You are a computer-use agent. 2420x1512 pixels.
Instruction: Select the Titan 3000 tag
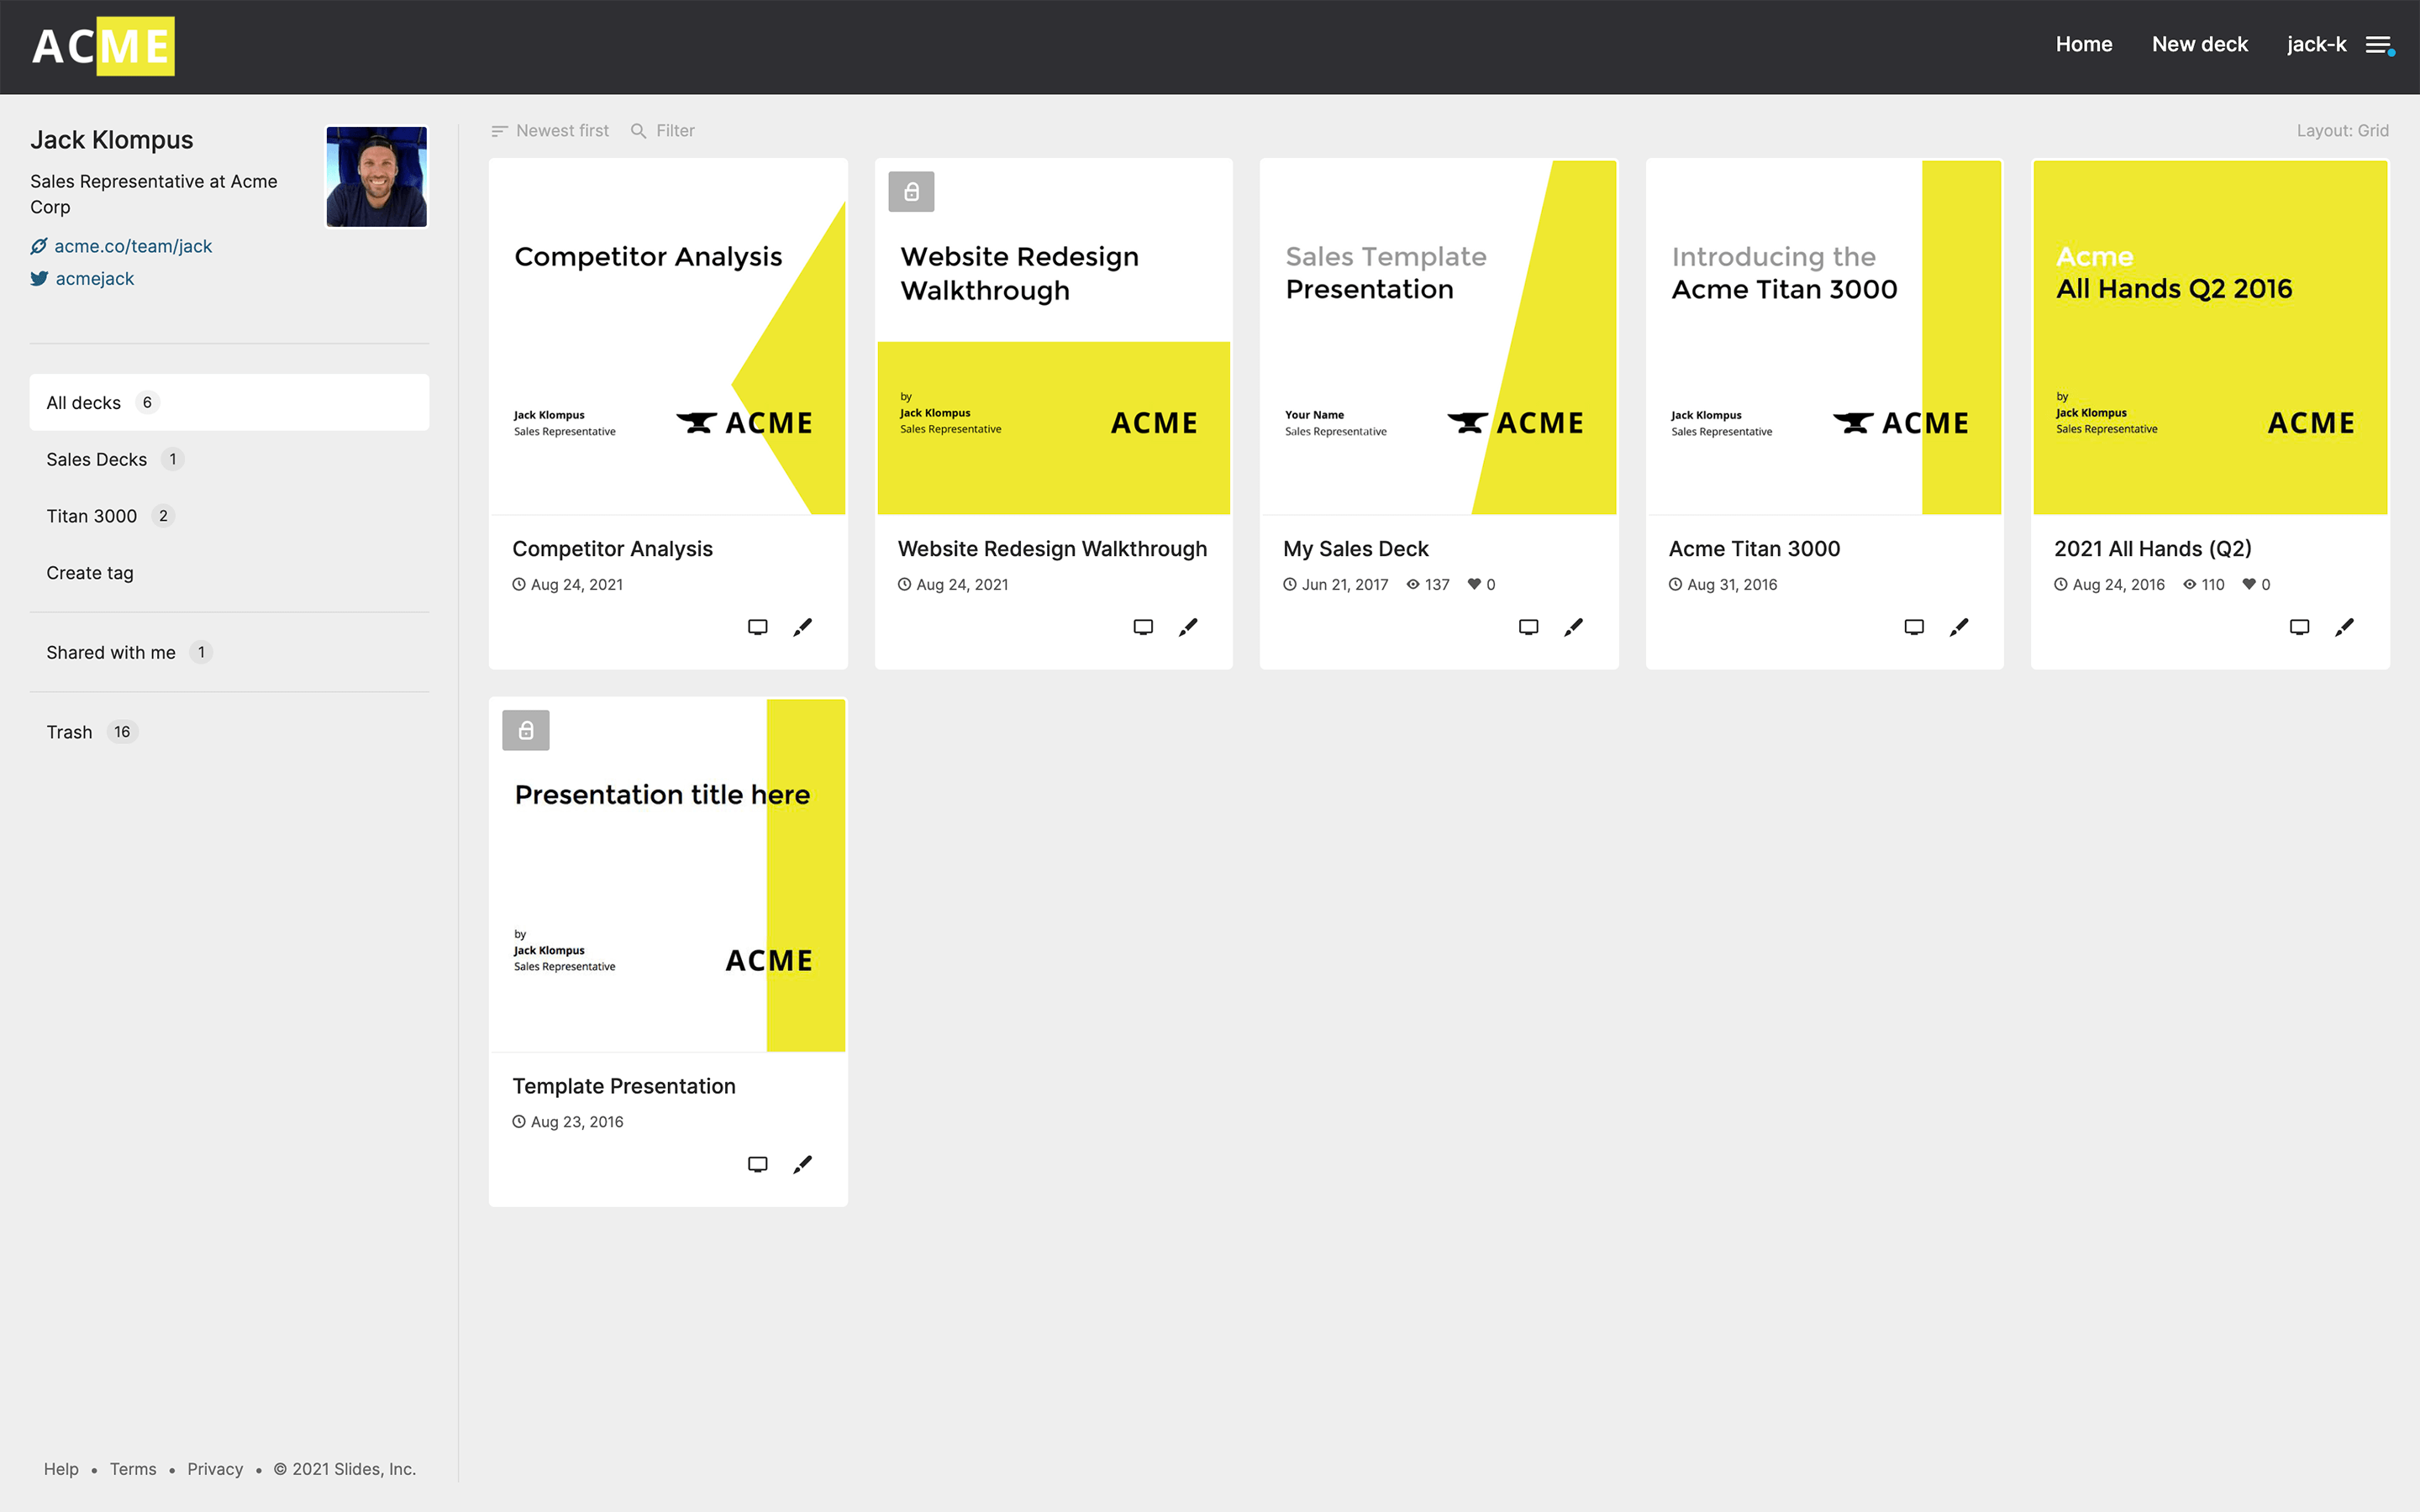pos(92,516)
